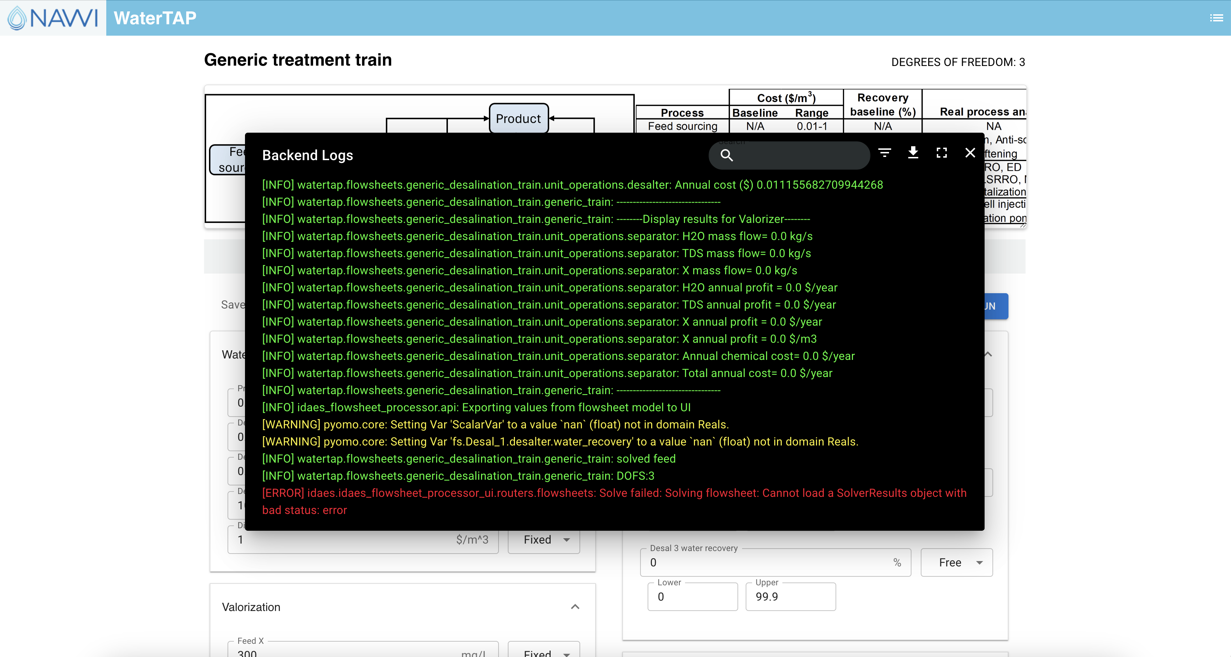
Task: Select the water_recovery nan warning line
Action: (560, 442)
